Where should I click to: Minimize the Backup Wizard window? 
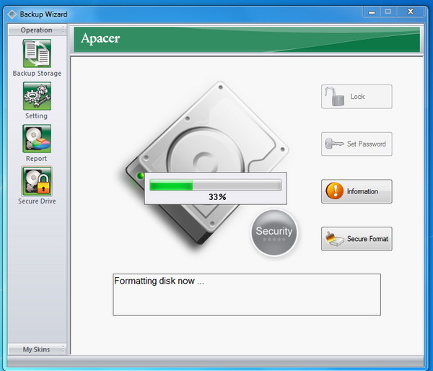point(372,12)
